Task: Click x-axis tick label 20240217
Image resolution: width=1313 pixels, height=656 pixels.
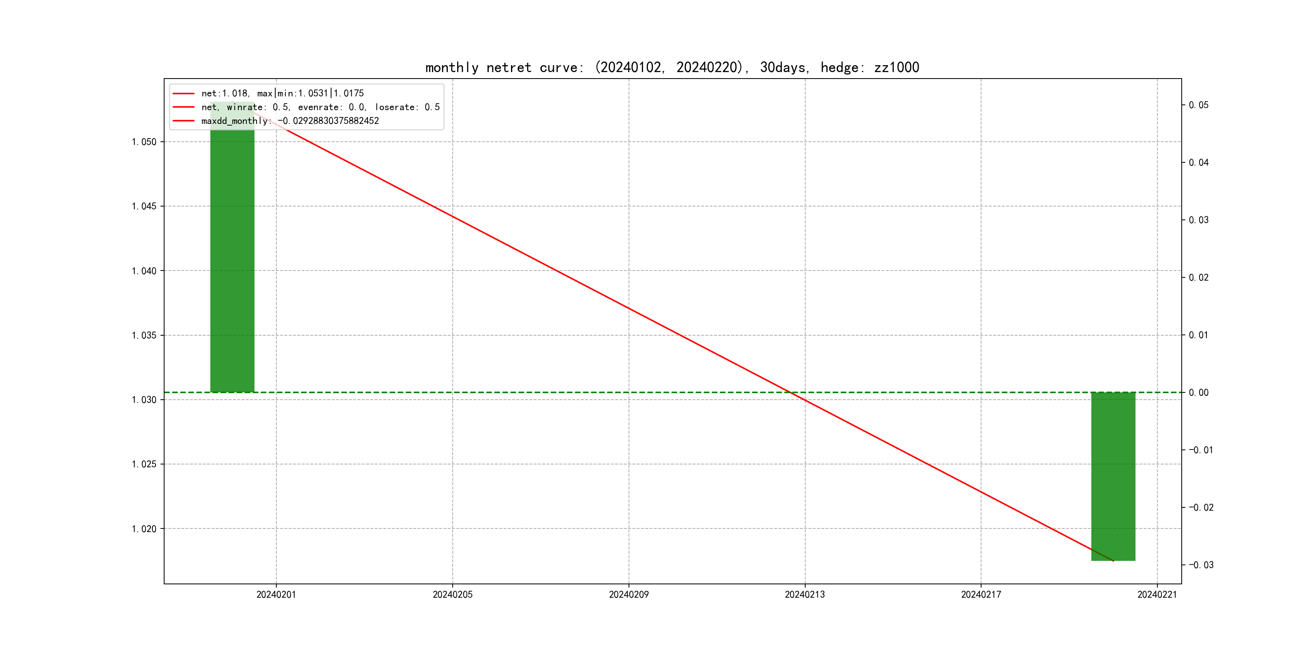Action: tap(981, 594)
